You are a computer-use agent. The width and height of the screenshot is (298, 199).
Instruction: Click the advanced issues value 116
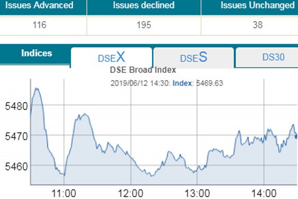[39, 25]
